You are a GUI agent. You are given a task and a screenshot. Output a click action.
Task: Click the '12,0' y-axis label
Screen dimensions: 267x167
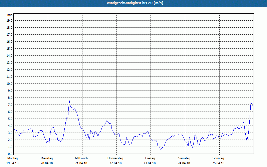click(x=10, y=70)
